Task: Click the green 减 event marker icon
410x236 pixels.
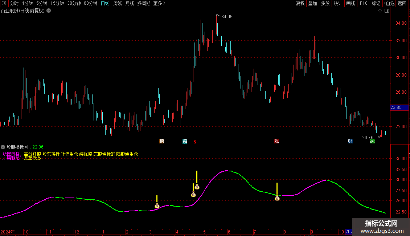Action: pos(372,141)
